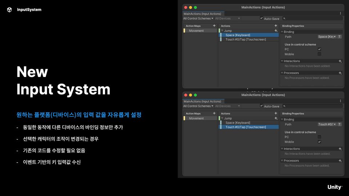Select MainActions (Input Actions) tab upper window
The width and height of the screenshot is (349, 196).
tap(203, 13)
